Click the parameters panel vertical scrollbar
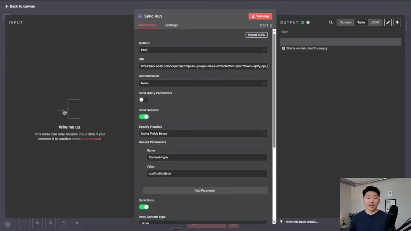The height and width of the screenshot is (231, 411). (x=274, y=91)
